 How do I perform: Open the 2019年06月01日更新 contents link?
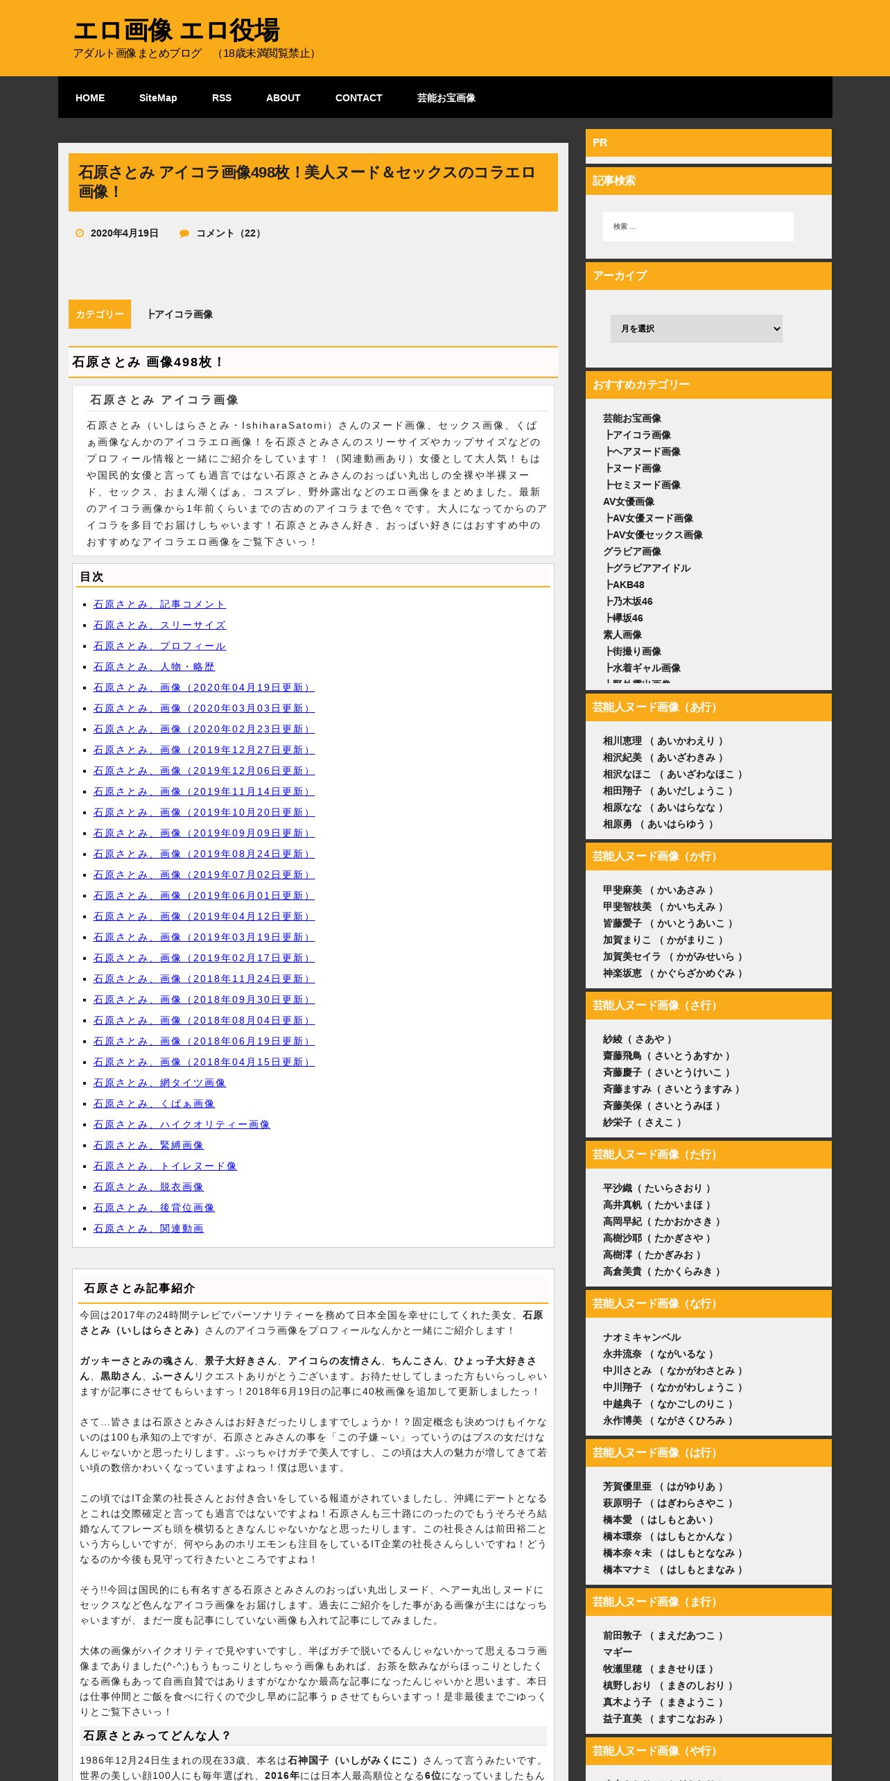[204, 895]
